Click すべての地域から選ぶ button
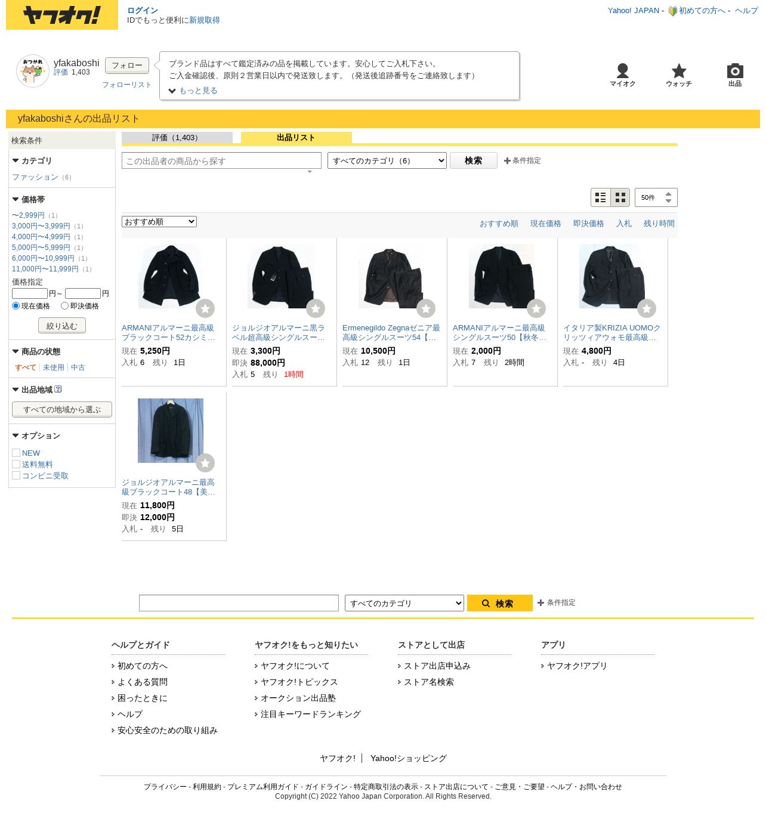 click(x=62, y=409)
